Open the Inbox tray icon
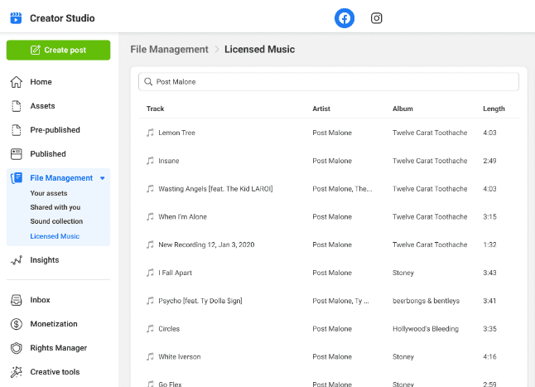 (x=16, y=300)
